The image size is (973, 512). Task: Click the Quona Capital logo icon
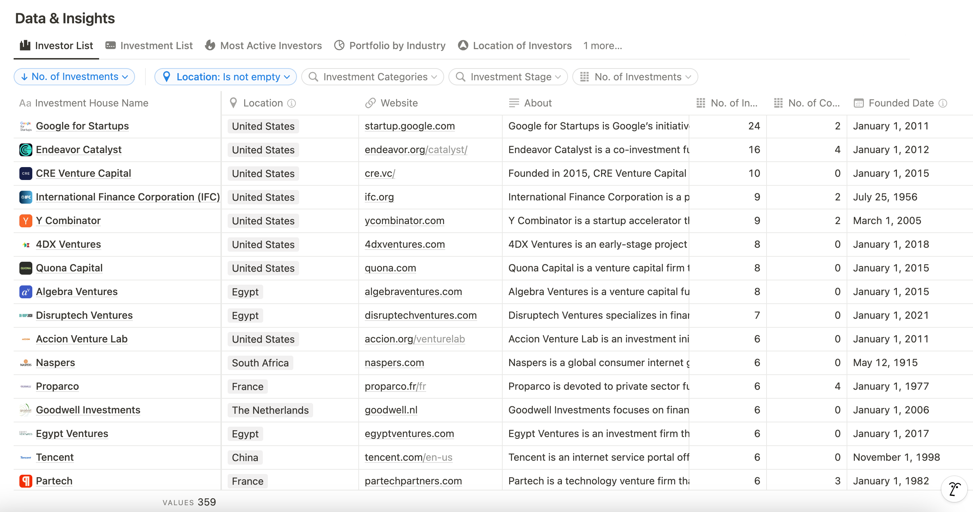[26, 268]
